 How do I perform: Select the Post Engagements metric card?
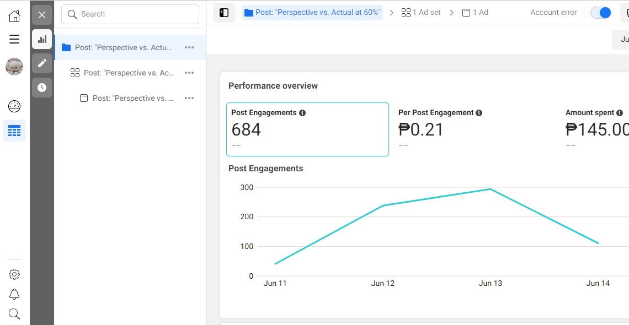pos(307,129)
